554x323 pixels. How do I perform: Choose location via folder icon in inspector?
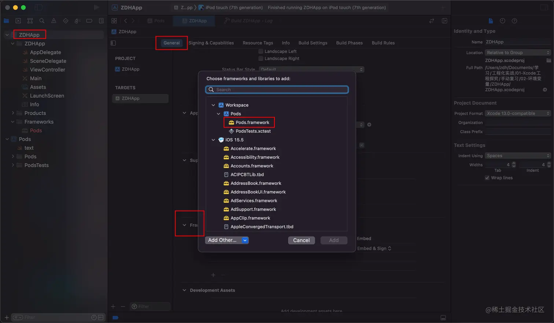(549, 60)
